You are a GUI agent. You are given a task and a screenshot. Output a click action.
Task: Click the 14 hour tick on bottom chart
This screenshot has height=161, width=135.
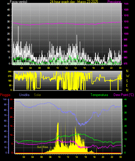76,157
